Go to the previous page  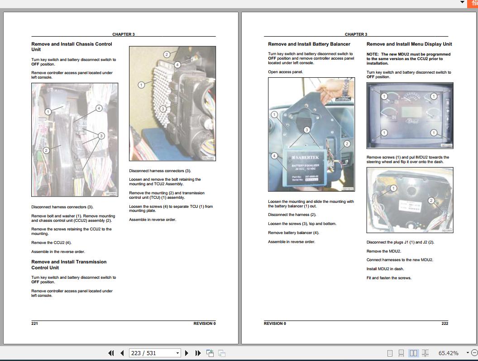click(122, 353)
